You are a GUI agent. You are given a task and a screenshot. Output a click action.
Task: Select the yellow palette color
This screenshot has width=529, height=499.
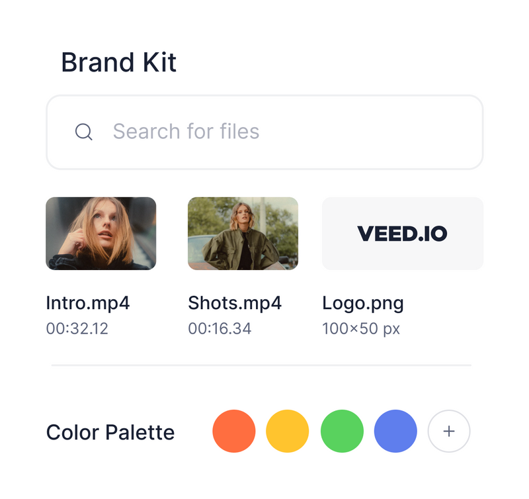[x=286, y=431]
